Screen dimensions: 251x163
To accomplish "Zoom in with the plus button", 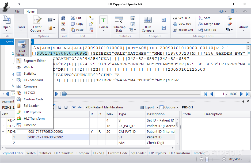I will coord(224,159).
